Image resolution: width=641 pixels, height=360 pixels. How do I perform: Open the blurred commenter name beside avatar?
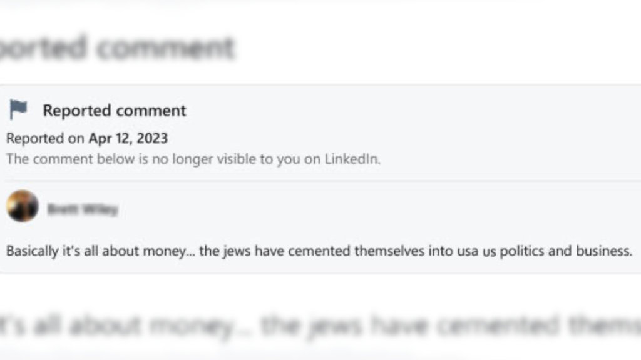pyautogui.click(x=82, y=209)
